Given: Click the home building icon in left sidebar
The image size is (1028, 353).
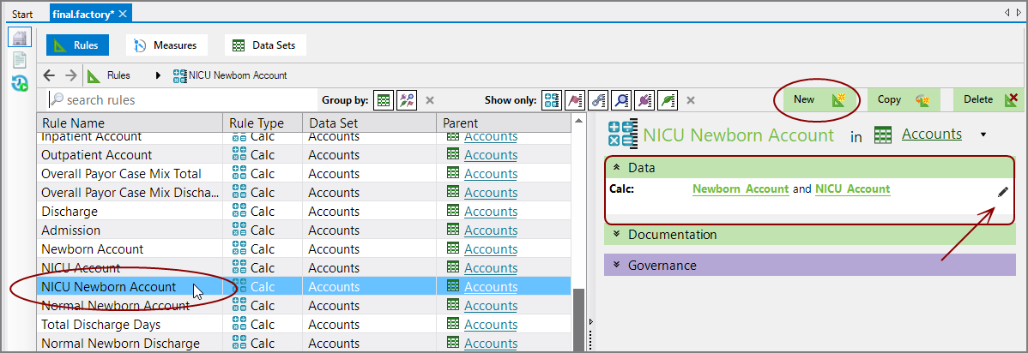Looking at the screenshot, I should [x=21, y=39].
